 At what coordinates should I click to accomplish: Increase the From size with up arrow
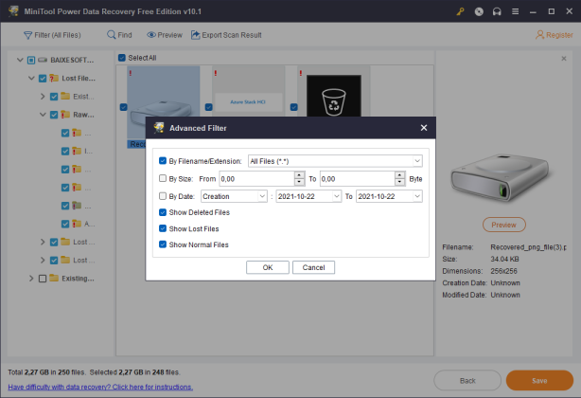(x=299, y=175)
